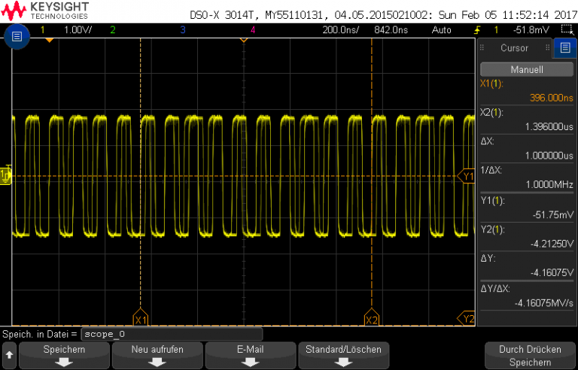The height and width of the screenshot is (370, 578).
Task: Select the X1 cursor marker
Action: [x=140, y=320]
